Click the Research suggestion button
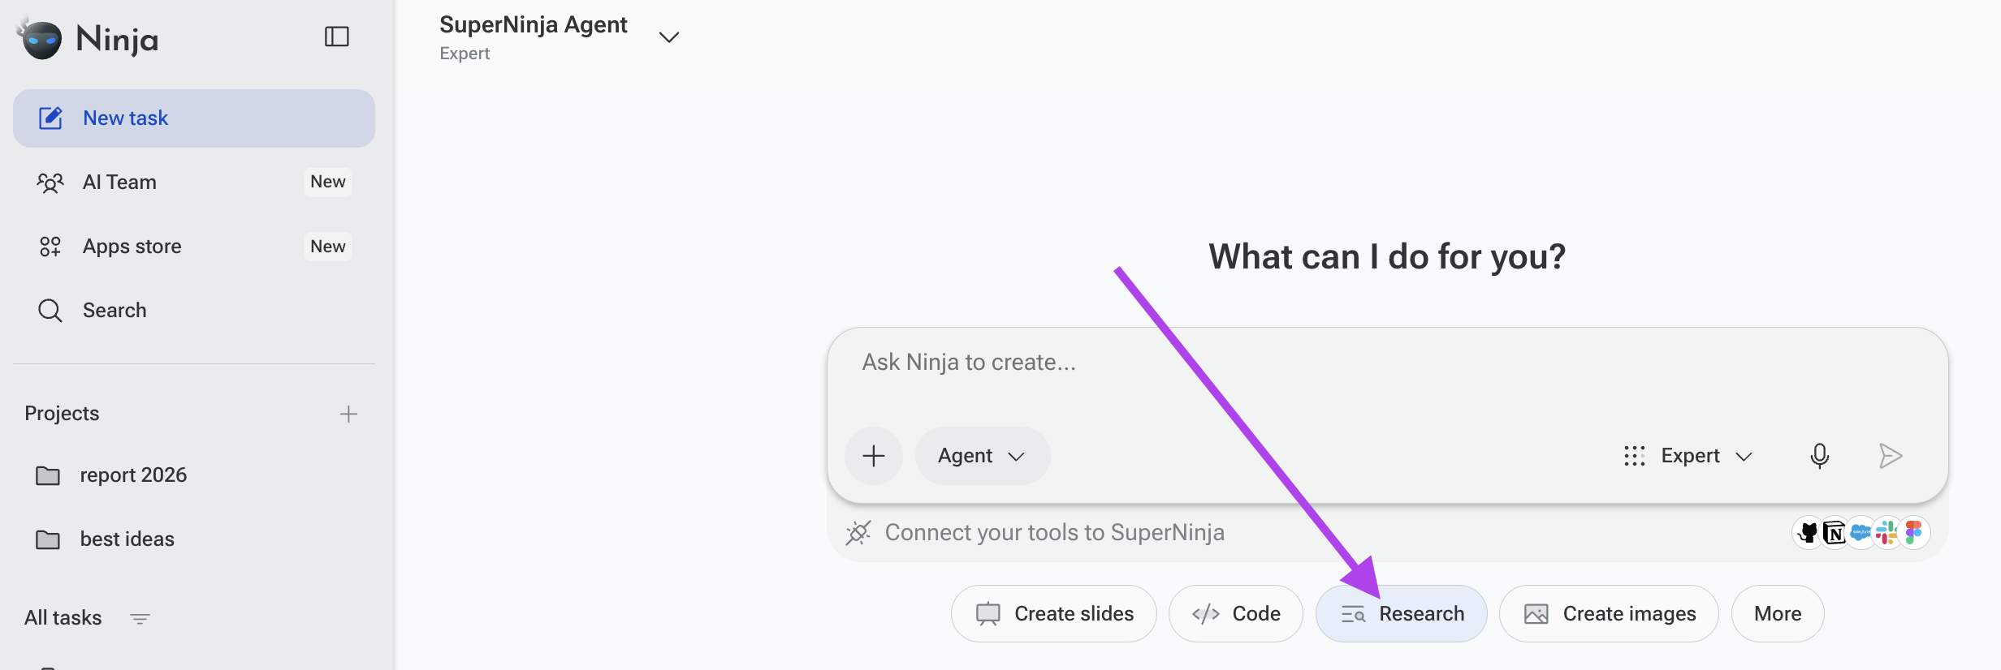Screen dimensions: 2001x670 [1402, 614]
